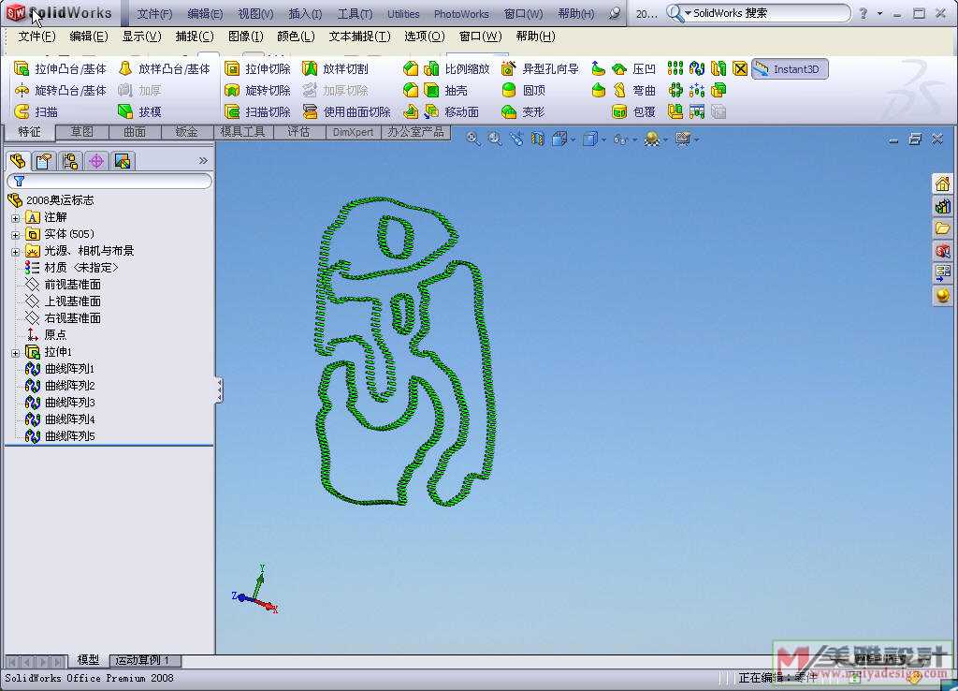This screenshot has height=691, width=958.
Task: Open the display style dropdown arrow
Action: (603, 140)
